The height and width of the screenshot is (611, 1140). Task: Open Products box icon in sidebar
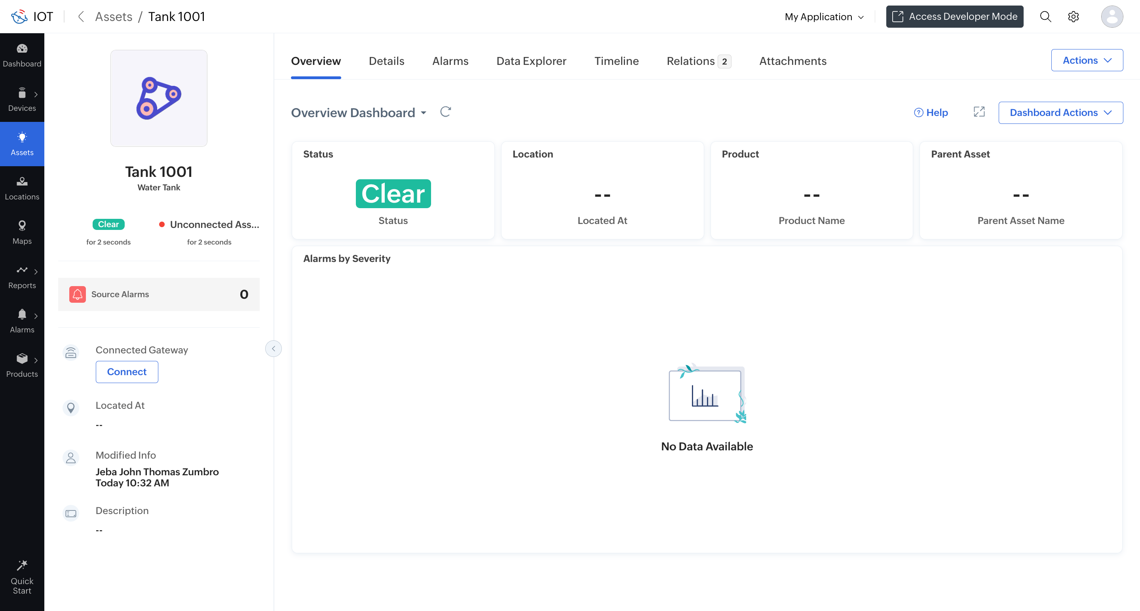click(x=22, y=359)
